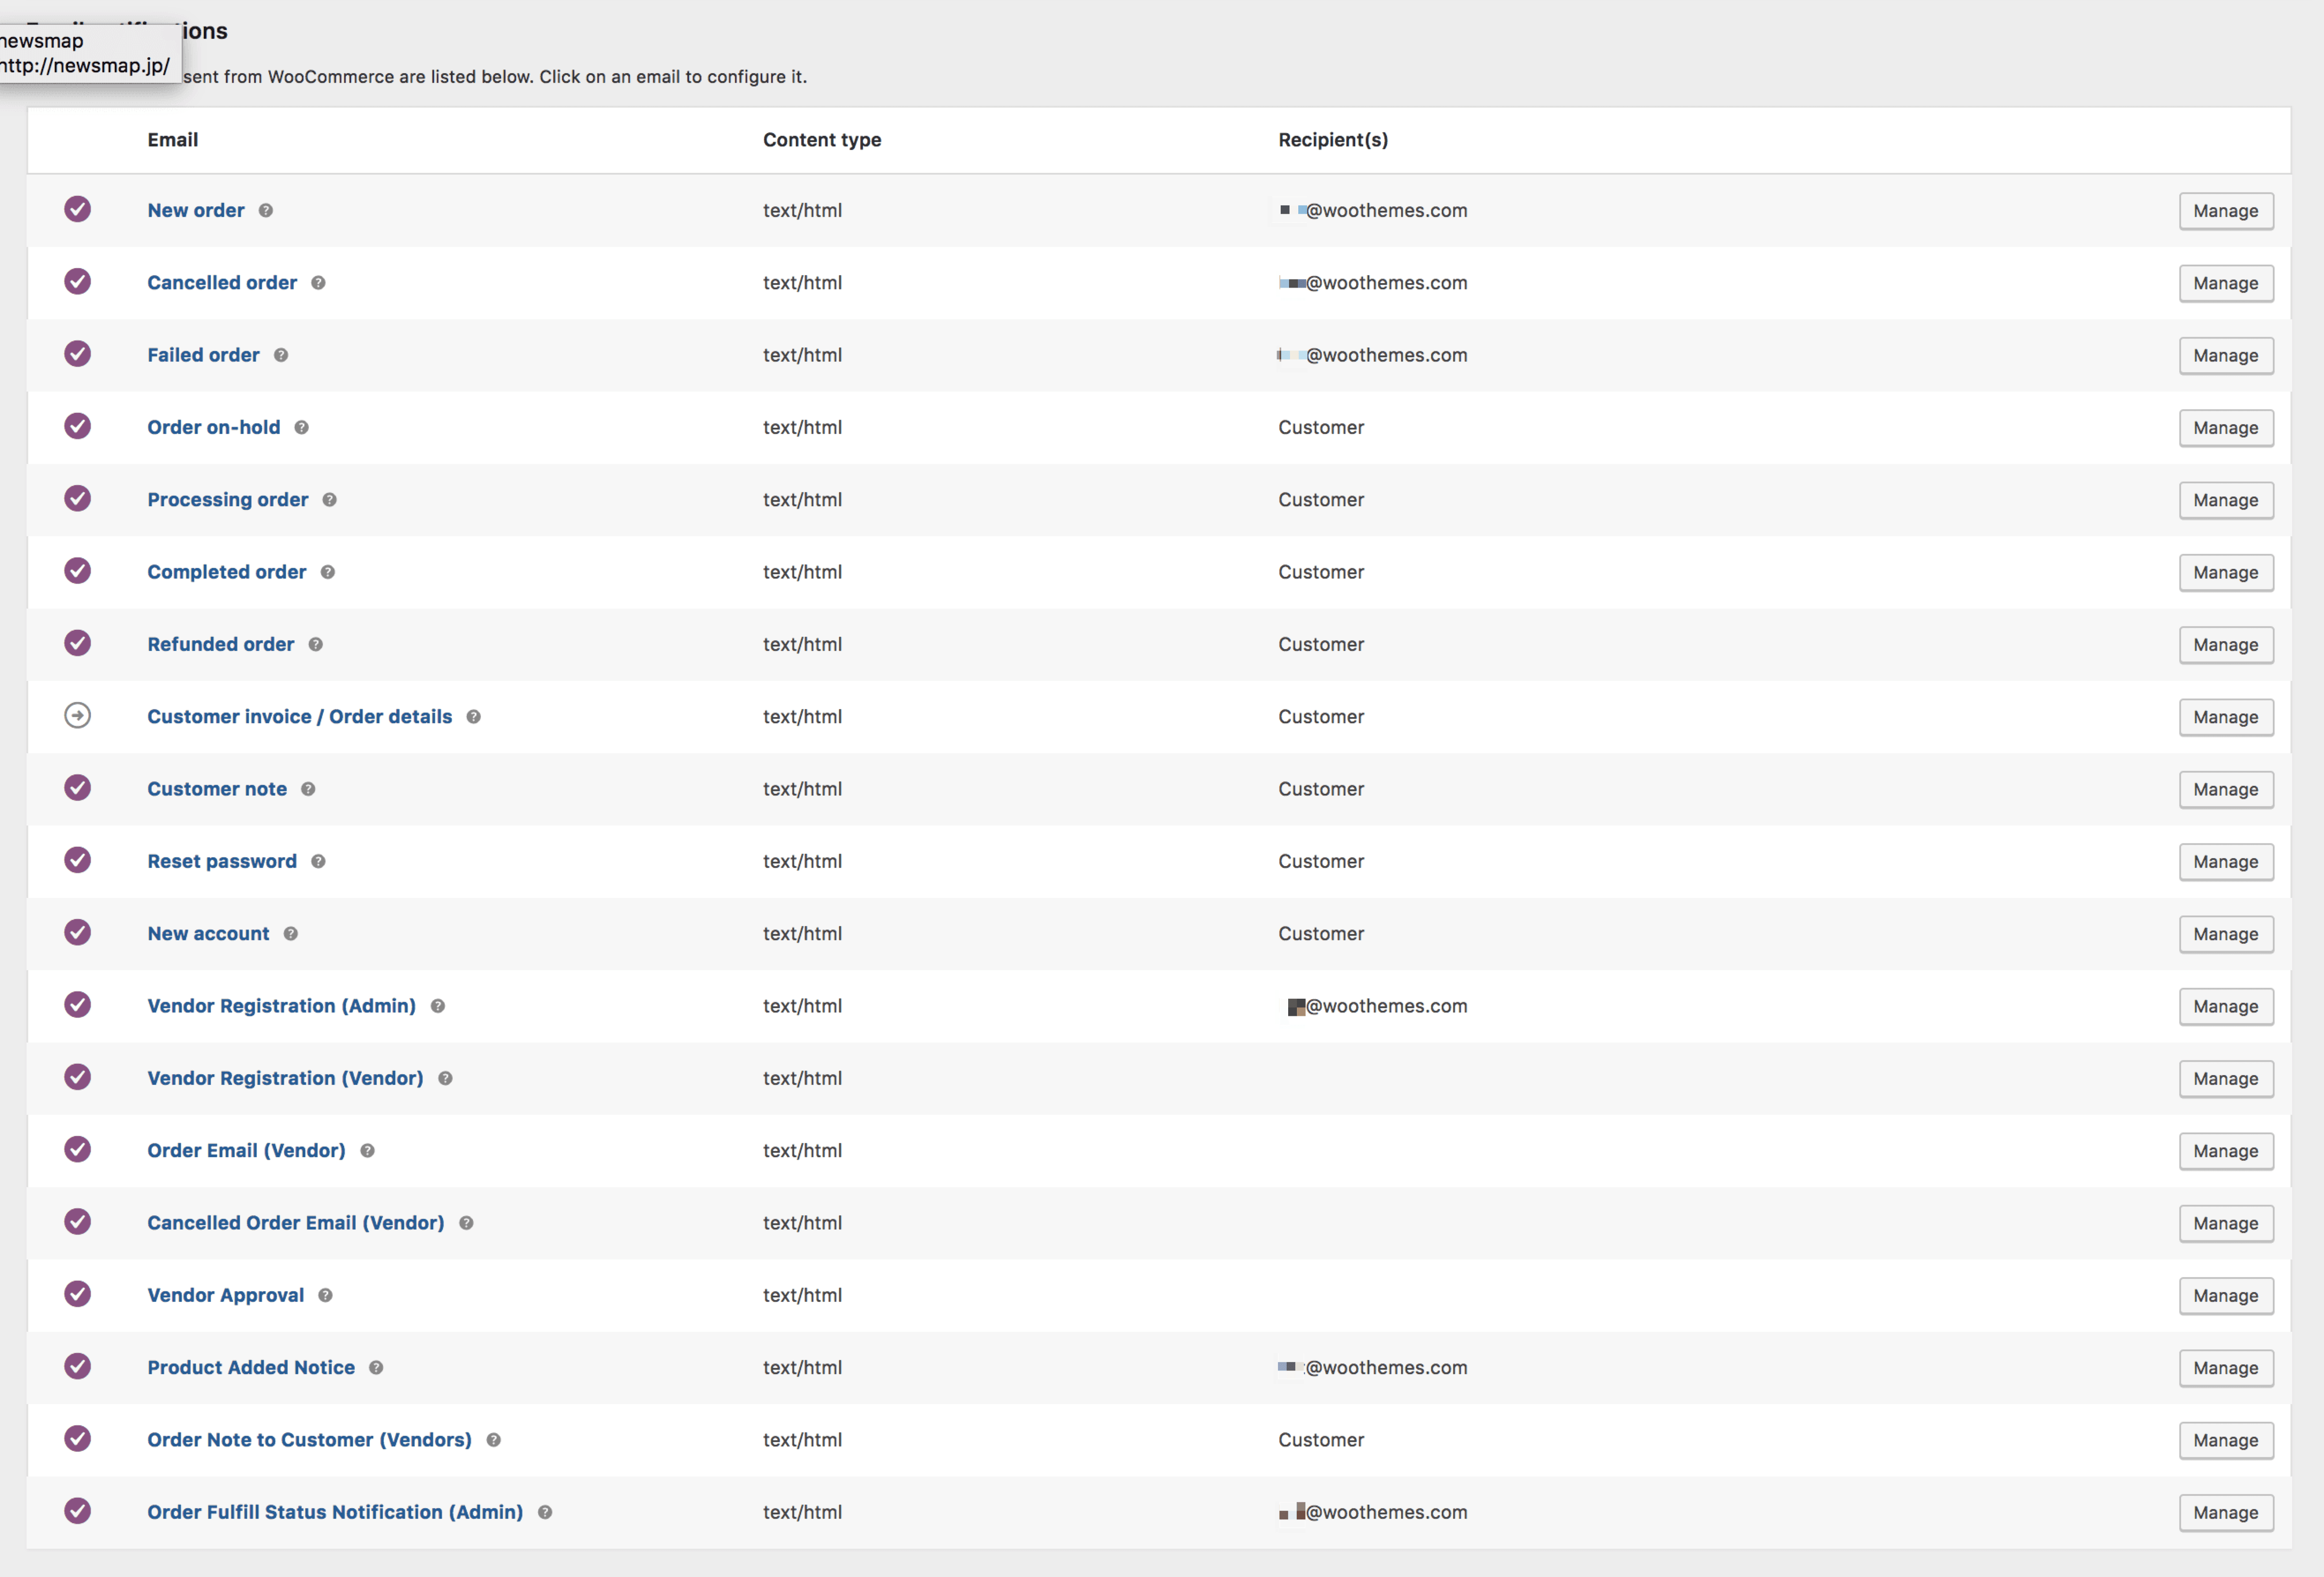Click Manage button for Order Fulfill Status Notification
This screenshot has width=2324, height=1577.
tap(2226, 1513)
